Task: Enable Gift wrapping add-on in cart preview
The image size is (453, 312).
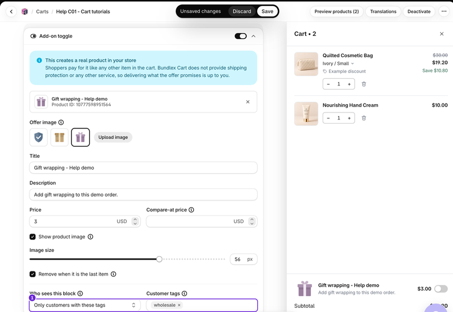Action: [x=441, y=288]
